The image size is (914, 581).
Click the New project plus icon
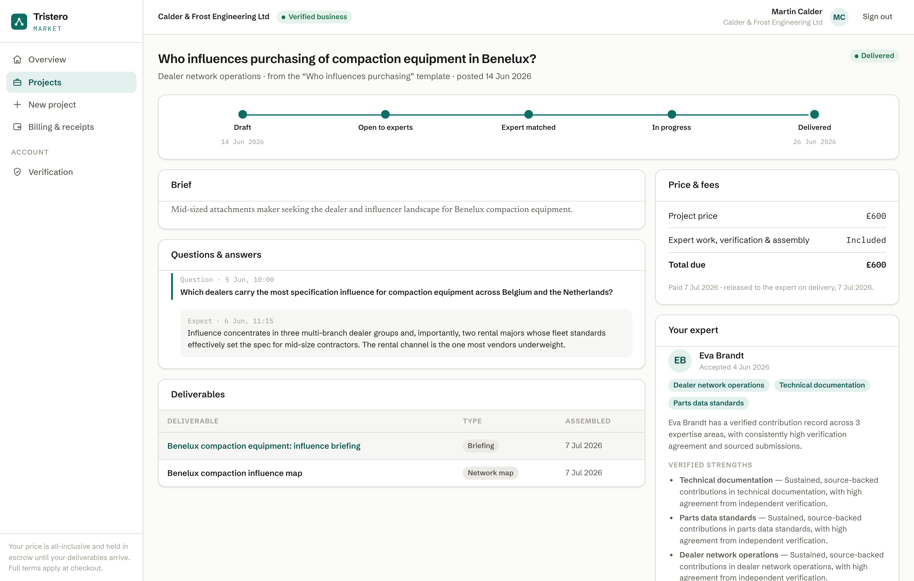pos(17,104)
